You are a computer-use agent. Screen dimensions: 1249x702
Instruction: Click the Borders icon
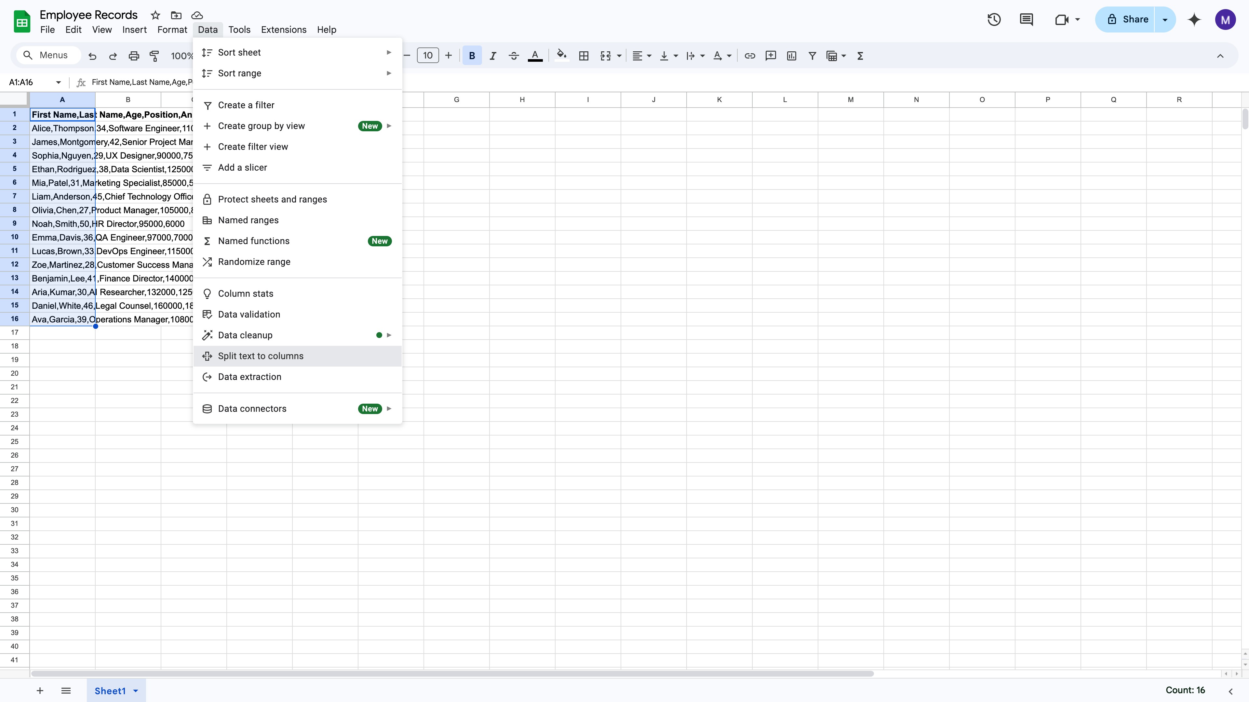pos(584,56)
